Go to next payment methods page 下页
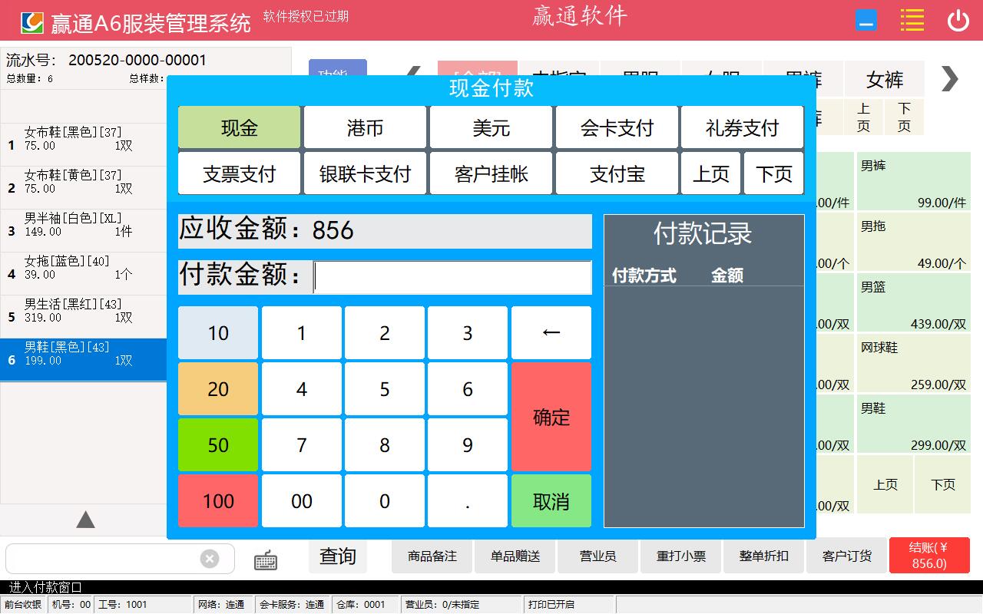The width and height of the screenshot is (983, 614). point(773,173)
